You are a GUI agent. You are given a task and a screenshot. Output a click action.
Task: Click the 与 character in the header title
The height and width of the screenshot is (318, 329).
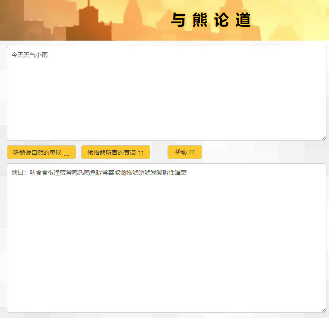point(178,20)
